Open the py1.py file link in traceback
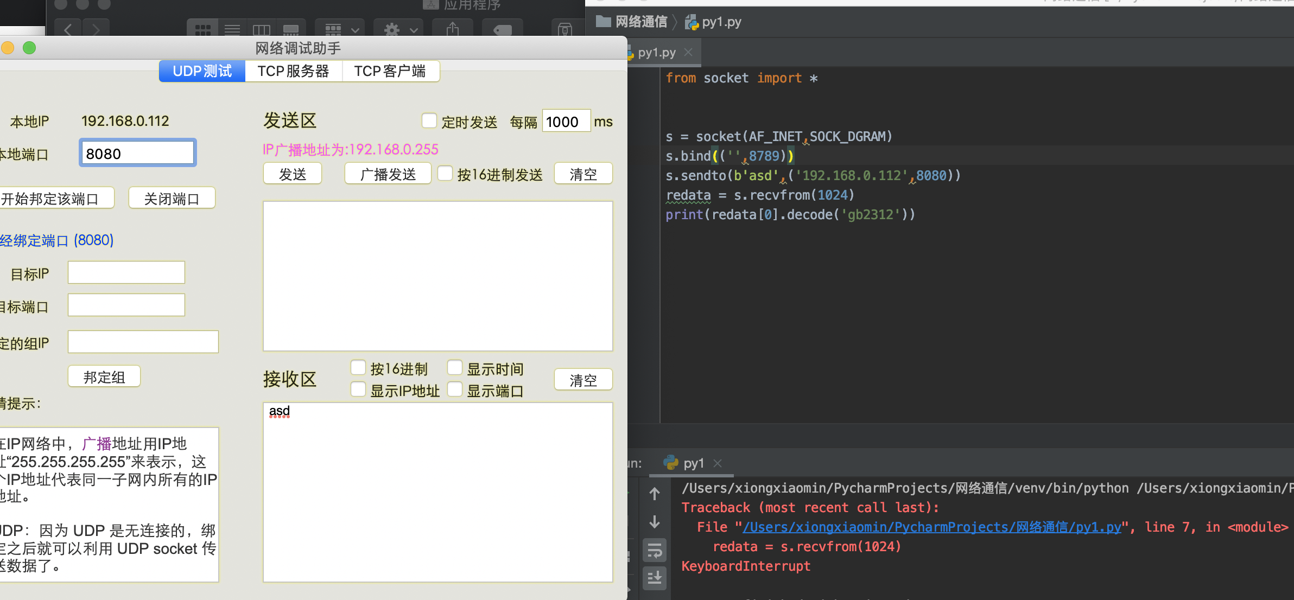 (x=931, y=527)
